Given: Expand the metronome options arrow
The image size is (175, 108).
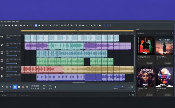Looking at the screenshot, I should [58, 87].
